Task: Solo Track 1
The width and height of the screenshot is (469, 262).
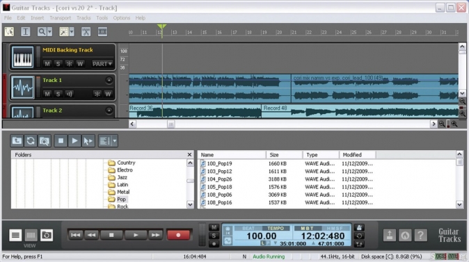Action: coord(58,94)
